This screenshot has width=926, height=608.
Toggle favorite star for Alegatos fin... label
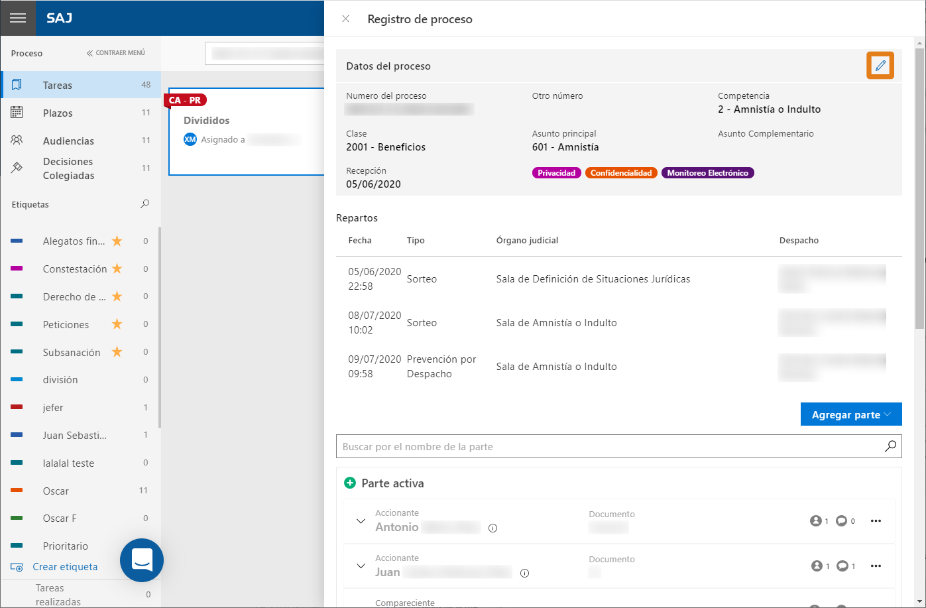pyautogui.click(x=117, y=241)
